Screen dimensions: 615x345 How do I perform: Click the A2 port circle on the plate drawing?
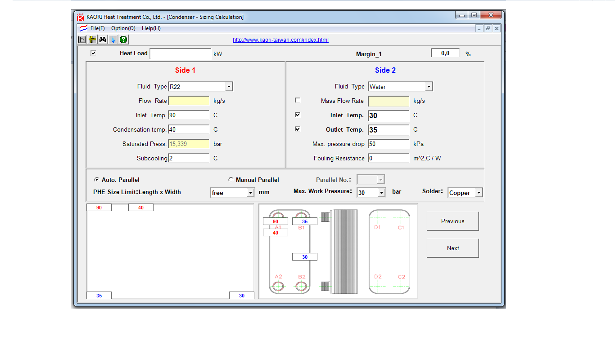tap(278, 286)
